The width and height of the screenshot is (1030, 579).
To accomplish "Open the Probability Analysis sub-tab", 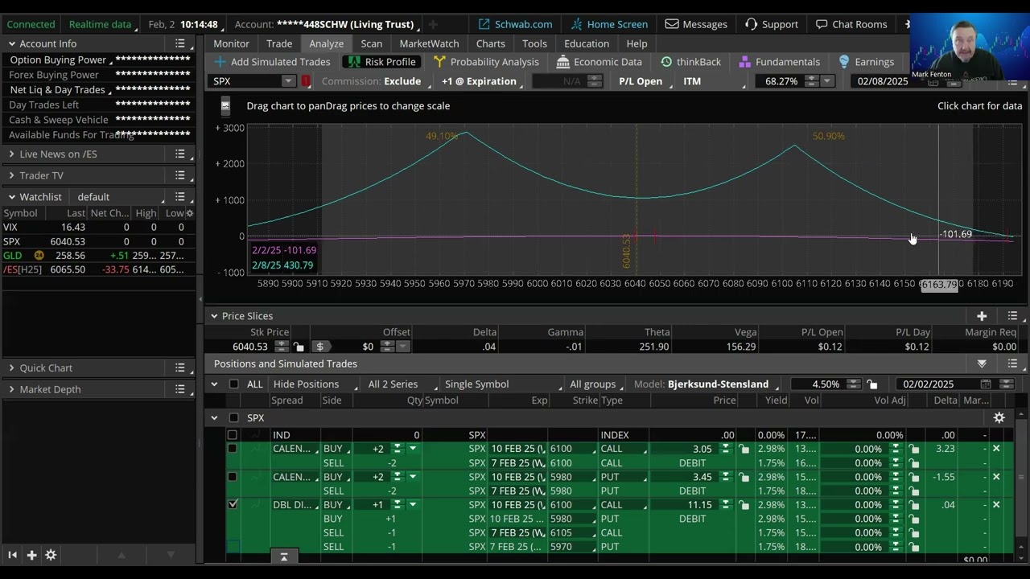I will coord(486,62).
